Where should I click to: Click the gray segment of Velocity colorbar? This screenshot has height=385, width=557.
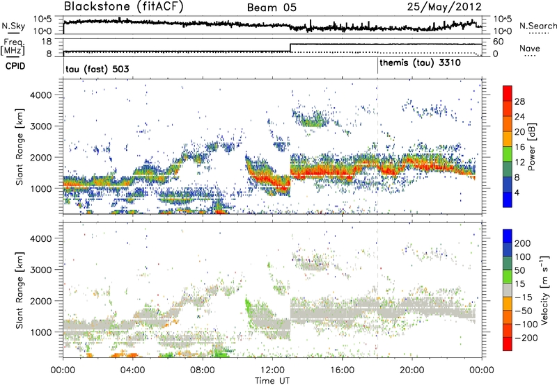[508, 290]
